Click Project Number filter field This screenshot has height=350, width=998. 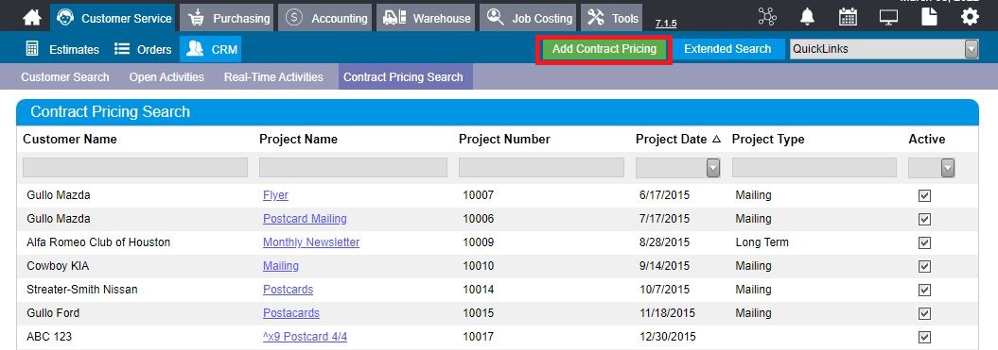542,168
